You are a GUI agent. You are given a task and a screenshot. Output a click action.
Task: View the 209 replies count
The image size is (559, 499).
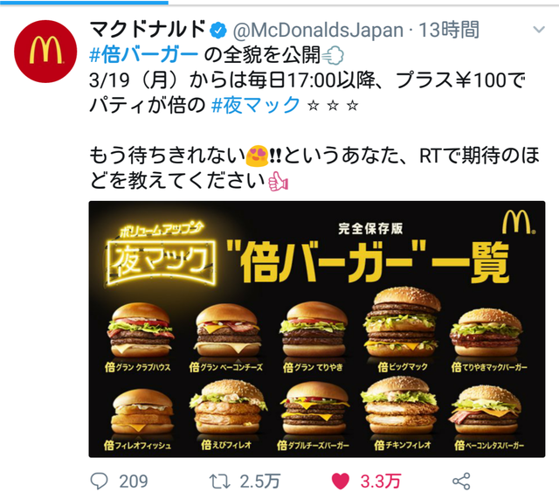[134, 482]
